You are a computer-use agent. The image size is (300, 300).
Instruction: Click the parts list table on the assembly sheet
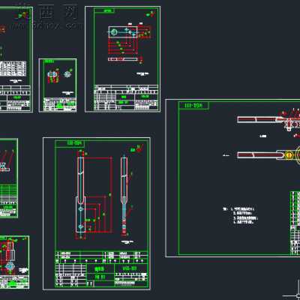coord(295,223)
